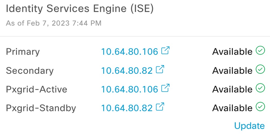This screenshot has width=270, height=135.
Task: Select the Primary row label
Action: [x=23, y=51]
